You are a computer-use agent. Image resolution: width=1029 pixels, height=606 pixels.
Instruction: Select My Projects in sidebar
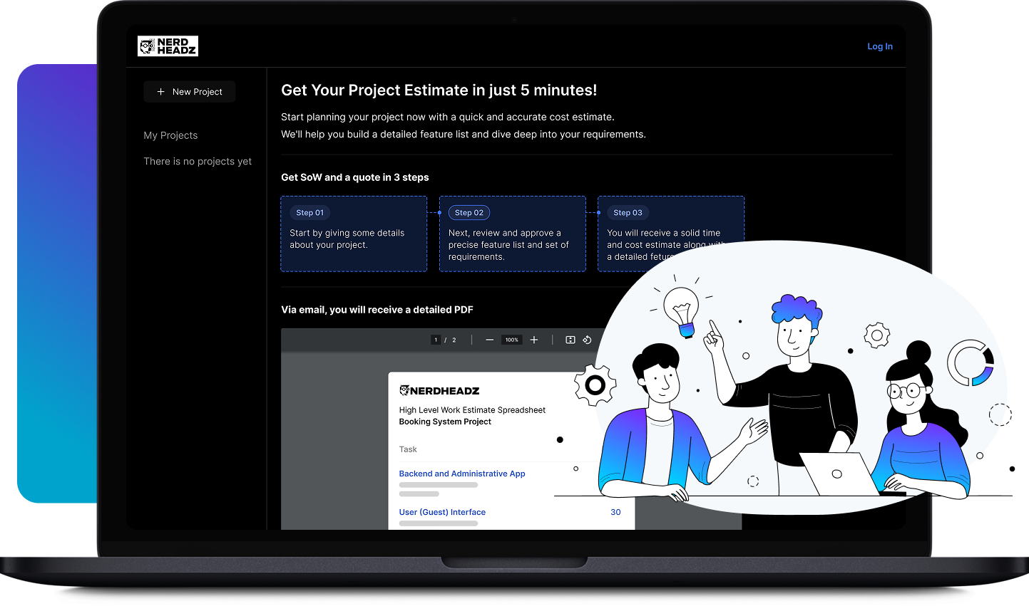tap(170, 135)
